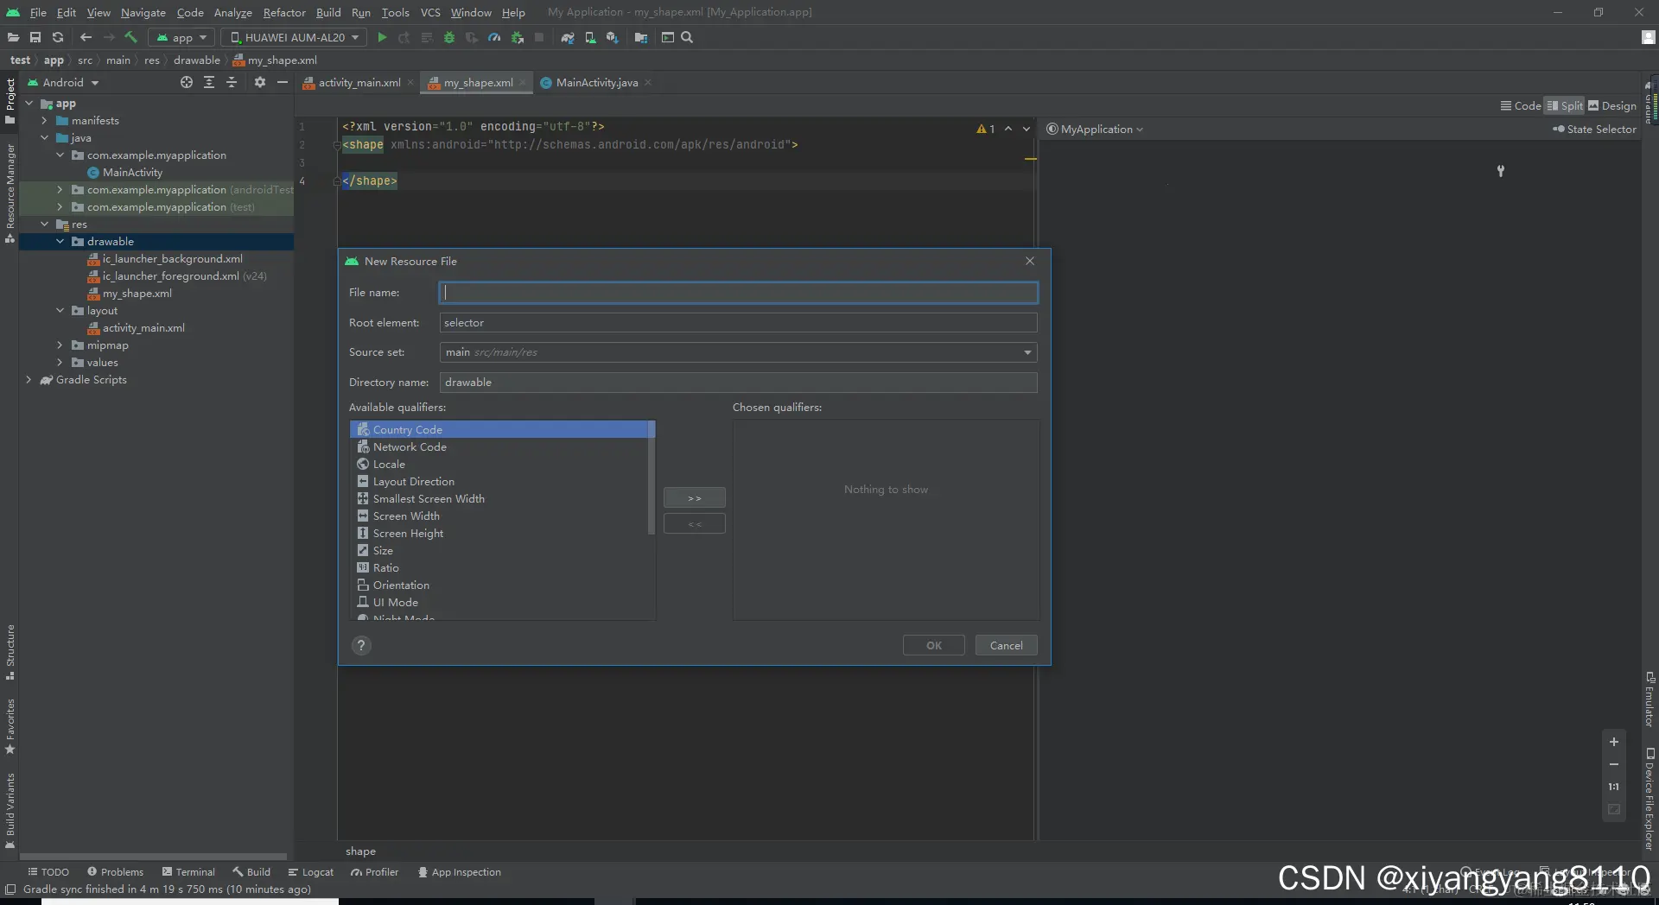This screenshot has width=1659, height=905.
Task: Click the select opened file target icon
Action: tap(187, 82)
